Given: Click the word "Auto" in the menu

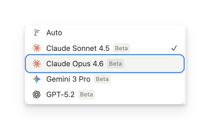Looking at the screenshot, I should tap(54, 33).
